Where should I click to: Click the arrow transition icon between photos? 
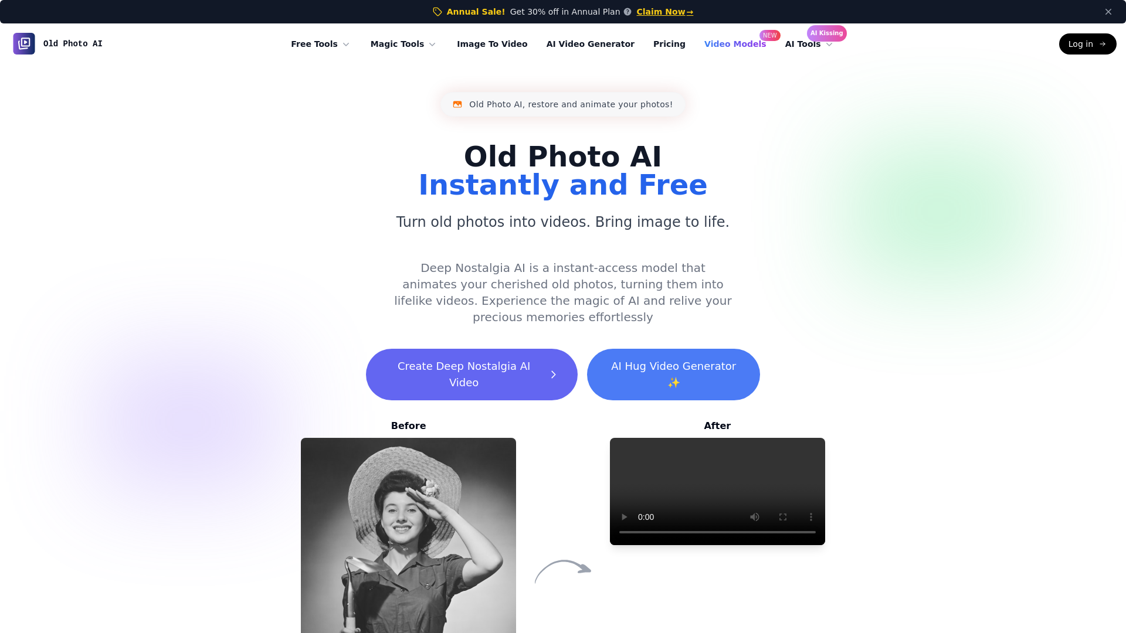pos(562,570)
